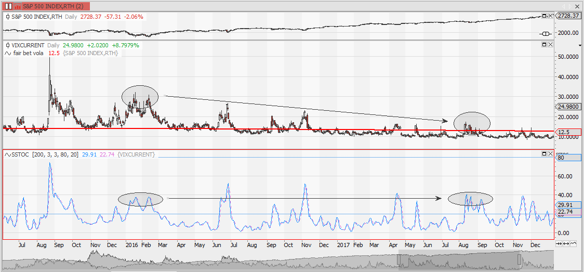Click the candlestick icon beside S&P 500 label
Screen dimensions: 584x272
coord(7,17)
